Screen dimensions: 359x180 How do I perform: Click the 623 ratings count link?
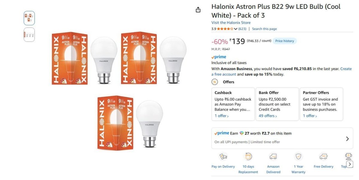click(x=242, y=29)
